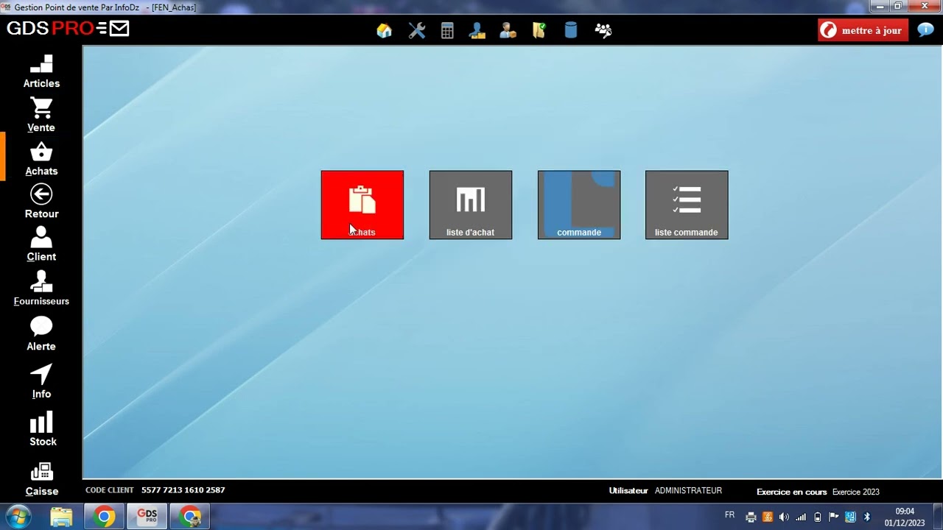943x530 pixels.
Task: Open the Retour returns module
Action: tap(41, 202)
